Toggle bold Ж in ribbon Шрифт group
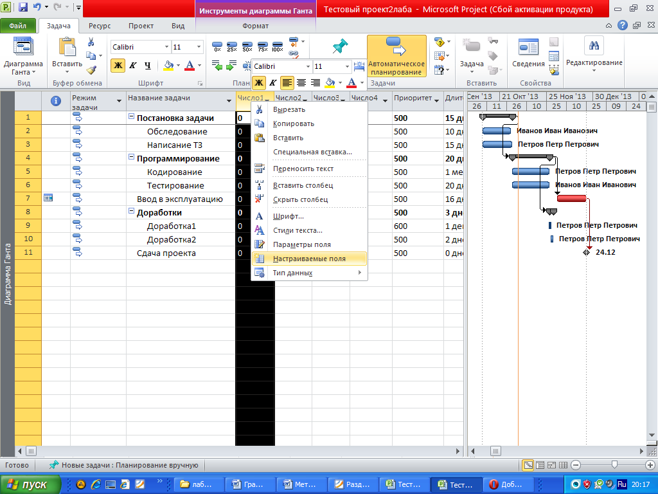This screenshot has width=658, height=494. [x=118, y=66]
